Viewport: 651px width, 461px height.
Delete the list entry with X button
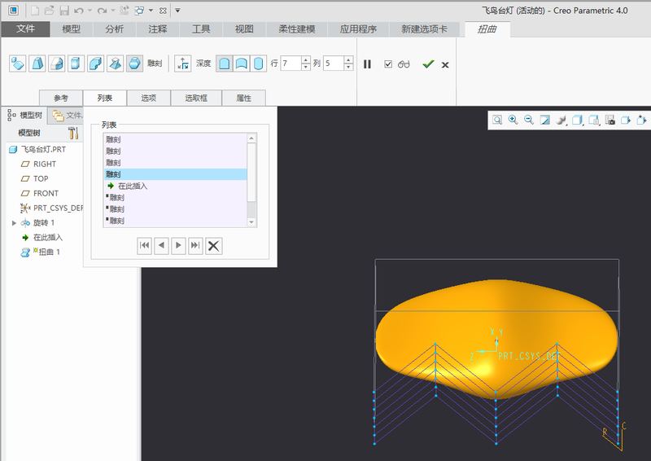[213, 246]
